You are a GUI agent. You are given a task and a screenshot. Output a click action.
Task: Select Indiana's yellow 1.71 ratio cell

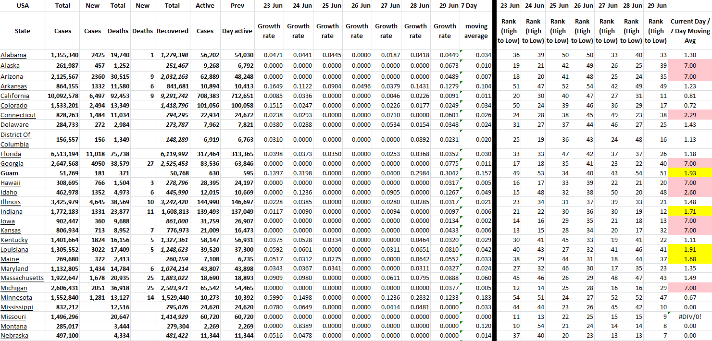689,211
